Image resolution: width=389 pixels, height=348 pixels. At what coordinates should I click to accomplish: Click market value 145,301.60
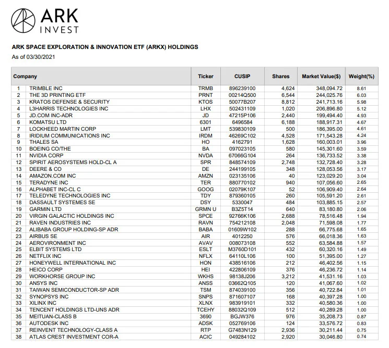[x=329, y=149]
